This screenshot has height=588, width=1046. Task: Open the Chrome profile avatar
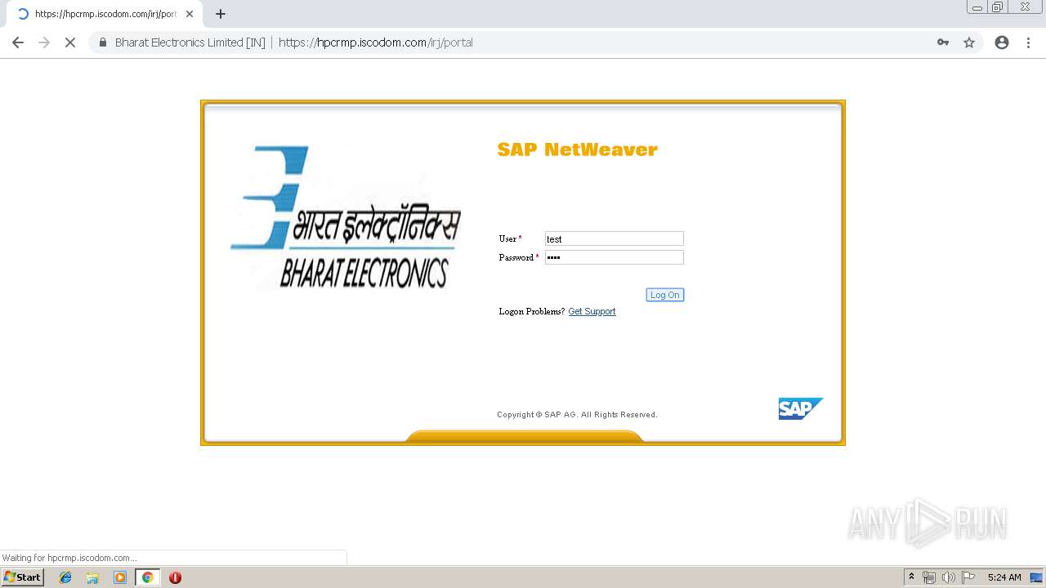(x=1002, y=42)
